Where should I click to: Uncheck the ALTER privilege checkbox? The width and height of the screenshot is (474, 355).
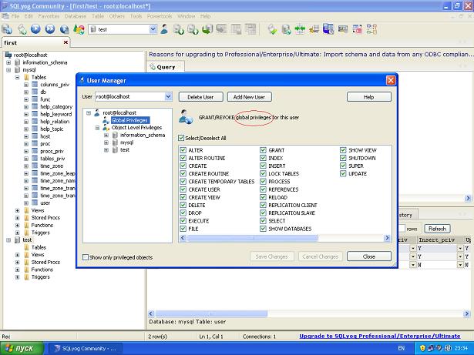(183, 150)
